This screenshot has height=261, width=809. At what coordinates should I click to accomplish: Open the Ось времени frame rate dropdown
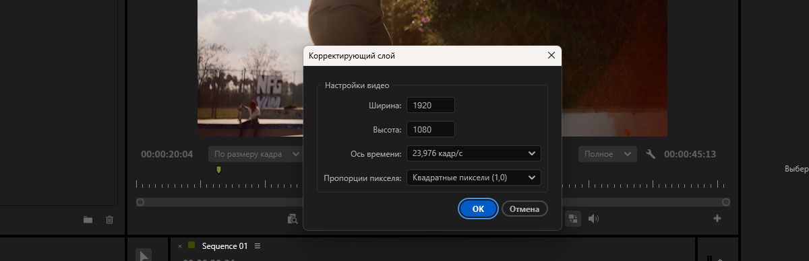(x=474, y=153)
